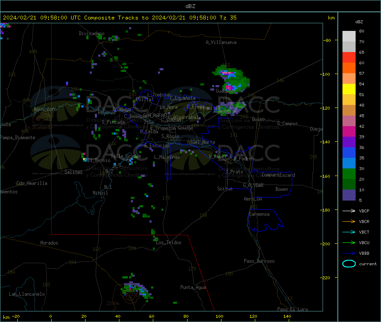Click the 140 km x-axis tick label
Image resolution: width=381 pixels, height=322 pixels.
click(287, 316)
